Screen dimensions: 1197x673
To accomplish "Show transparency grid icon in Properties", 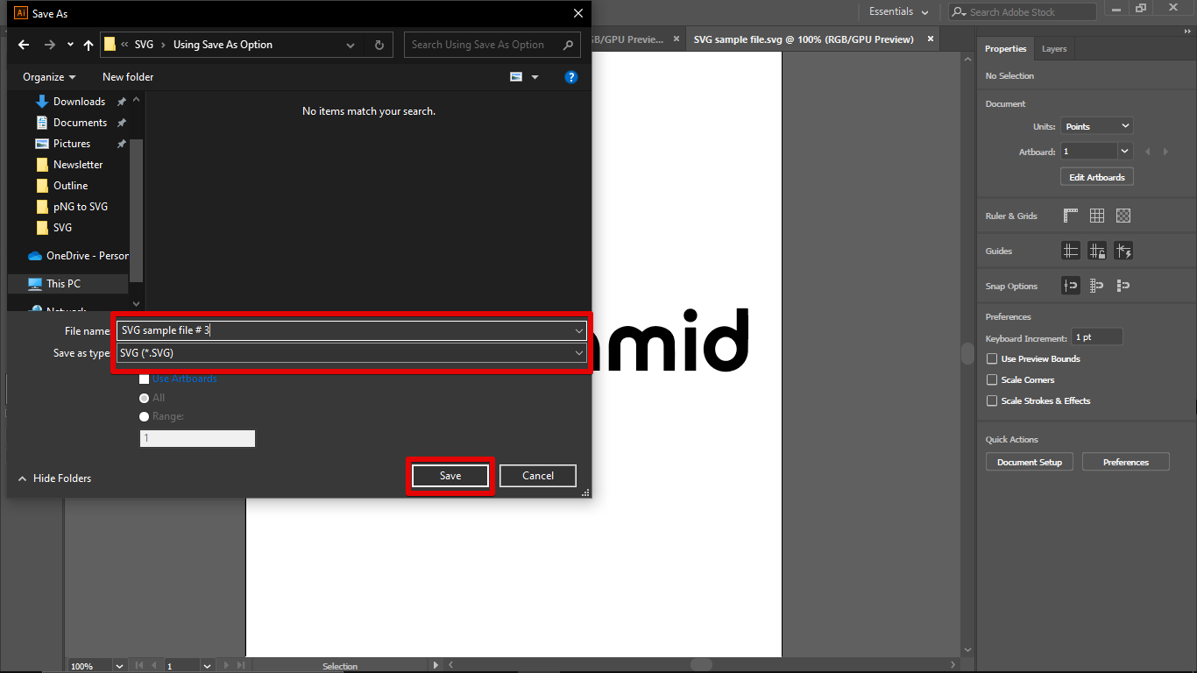I will click(1123, 216).
